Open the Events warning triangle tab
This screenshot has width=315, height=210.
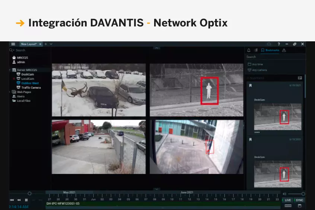tap(284, 50)
